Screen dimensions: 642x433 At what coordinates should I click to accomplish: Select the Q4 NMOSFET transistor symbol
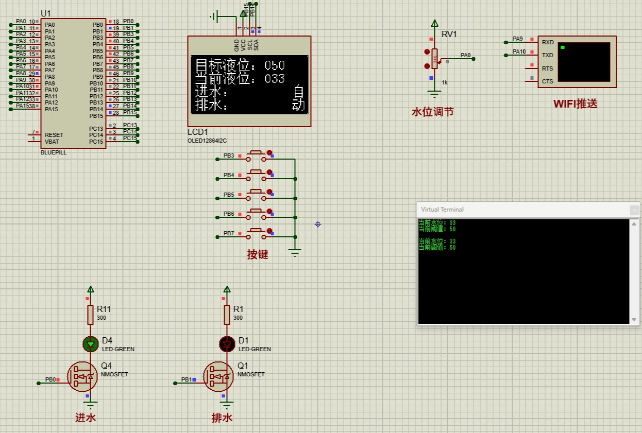point(82,376)
